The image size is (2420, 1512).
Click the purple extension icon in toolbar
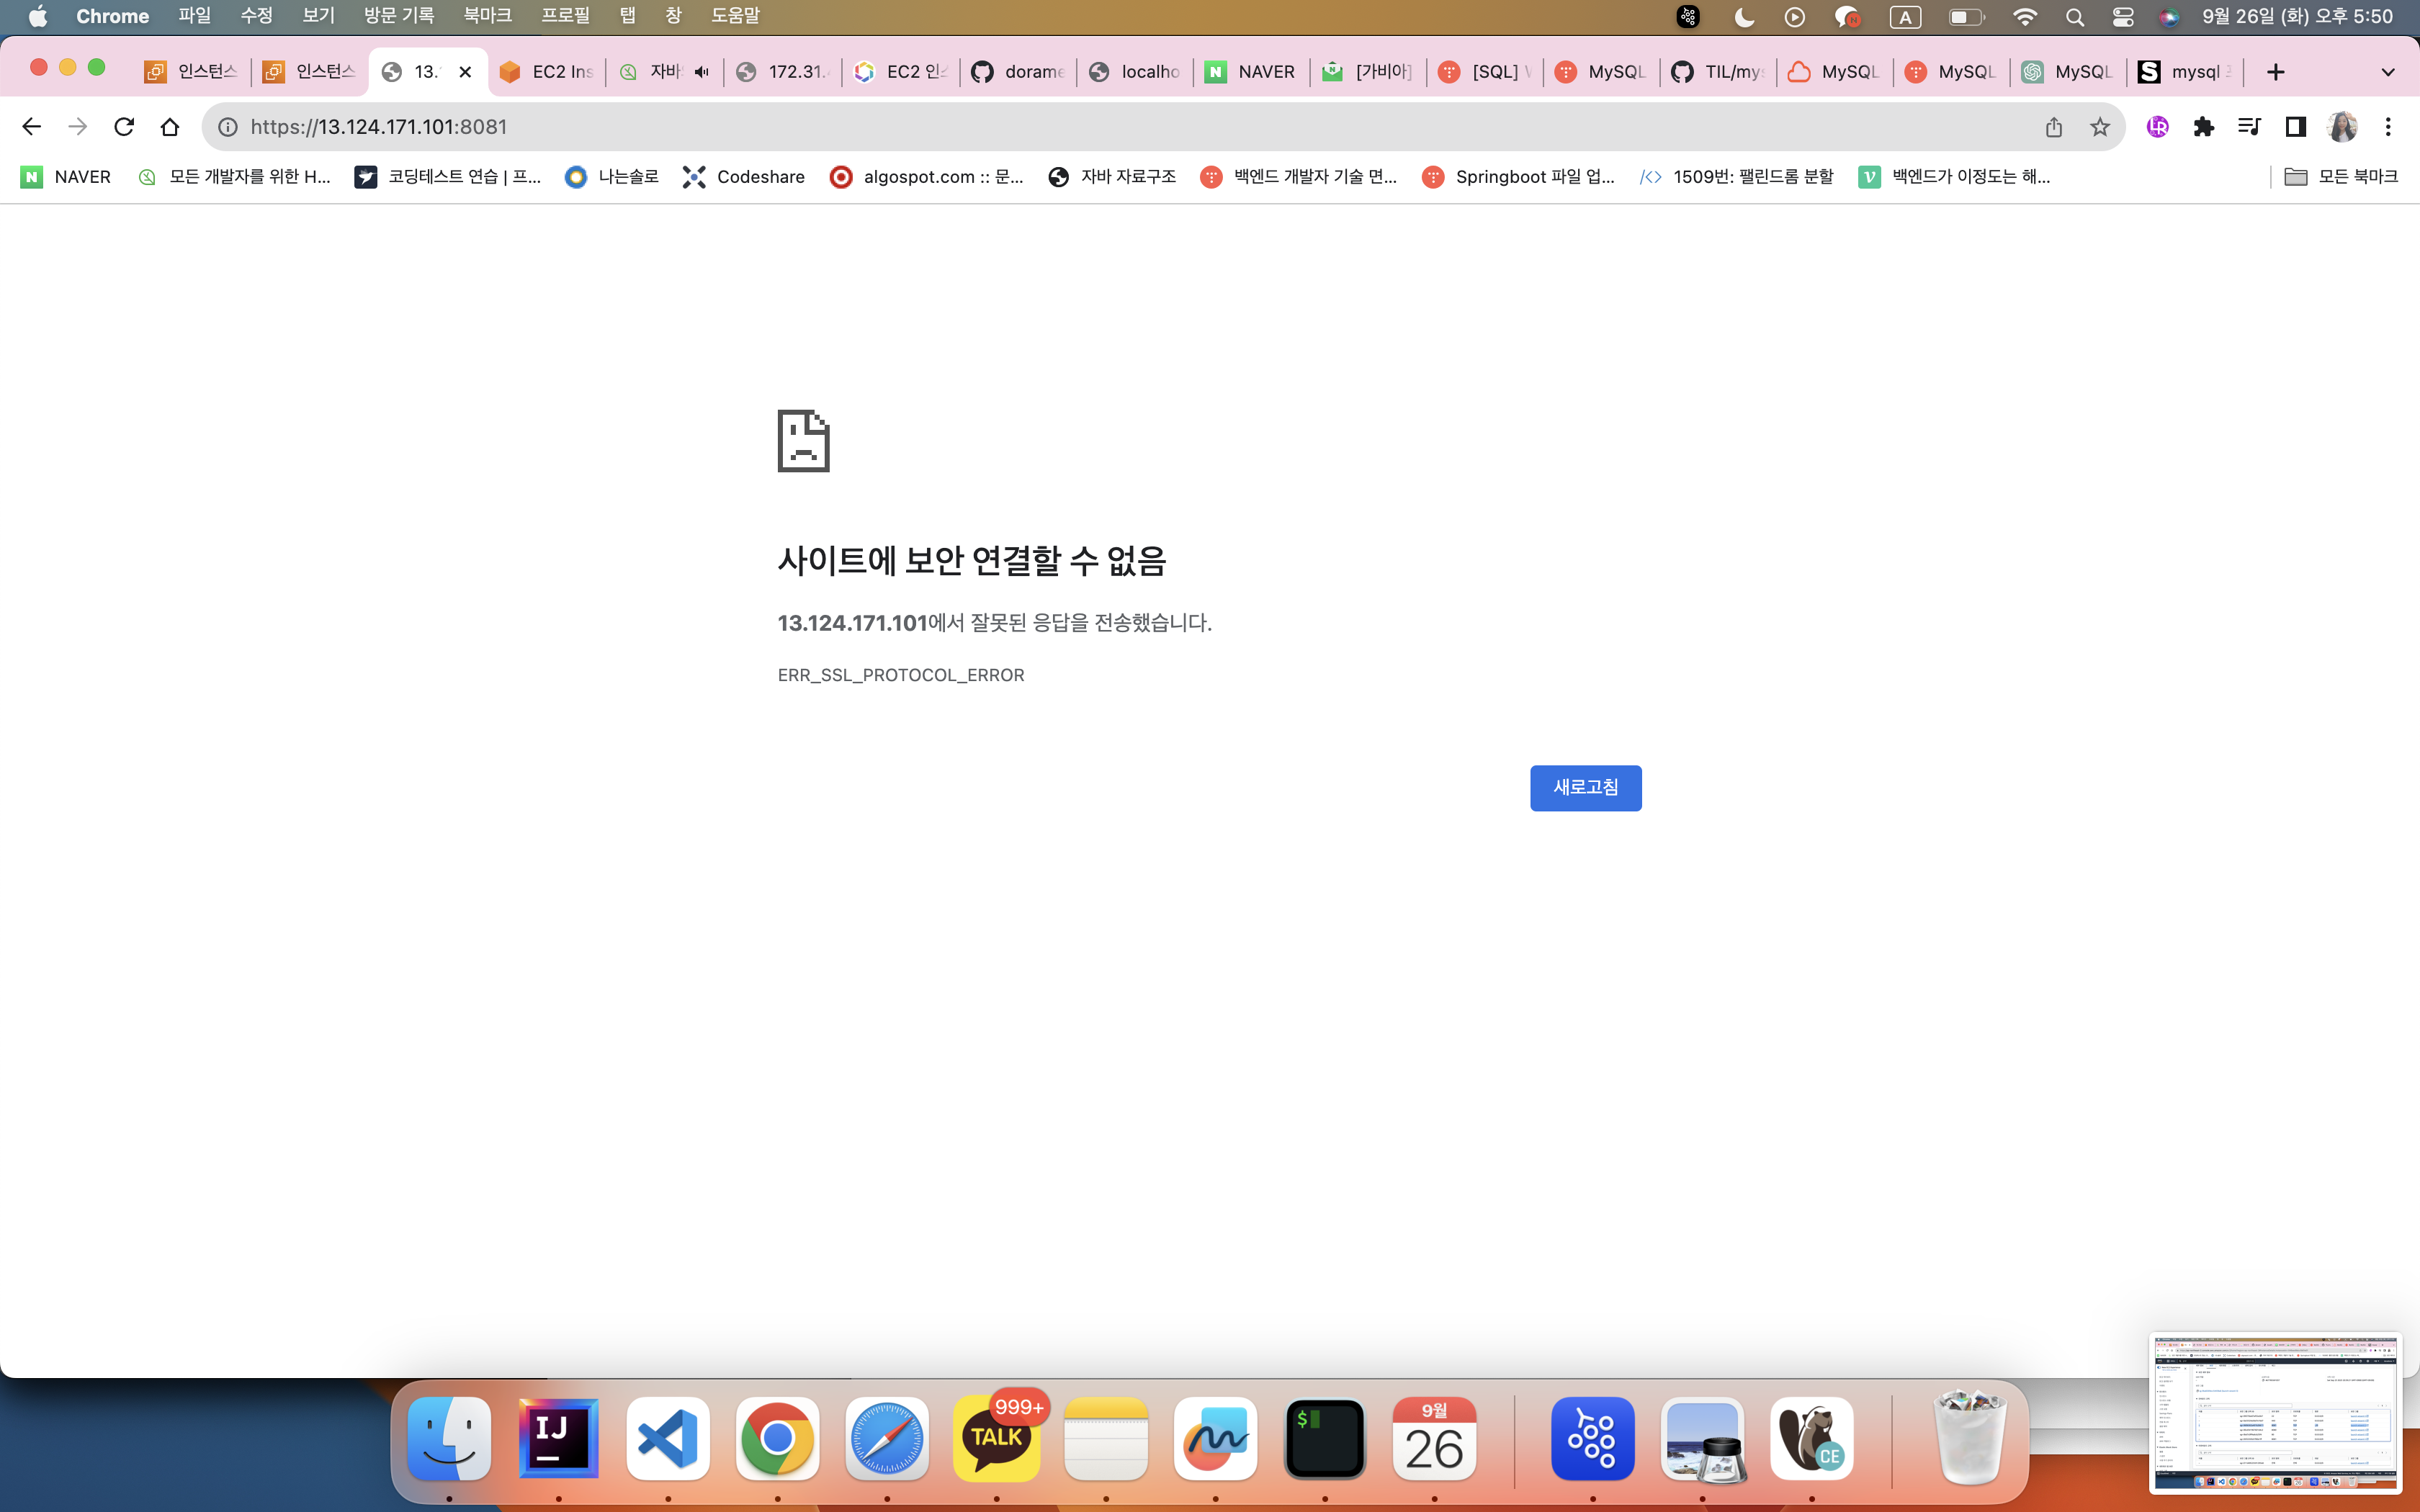click(x=2158, y=127)
